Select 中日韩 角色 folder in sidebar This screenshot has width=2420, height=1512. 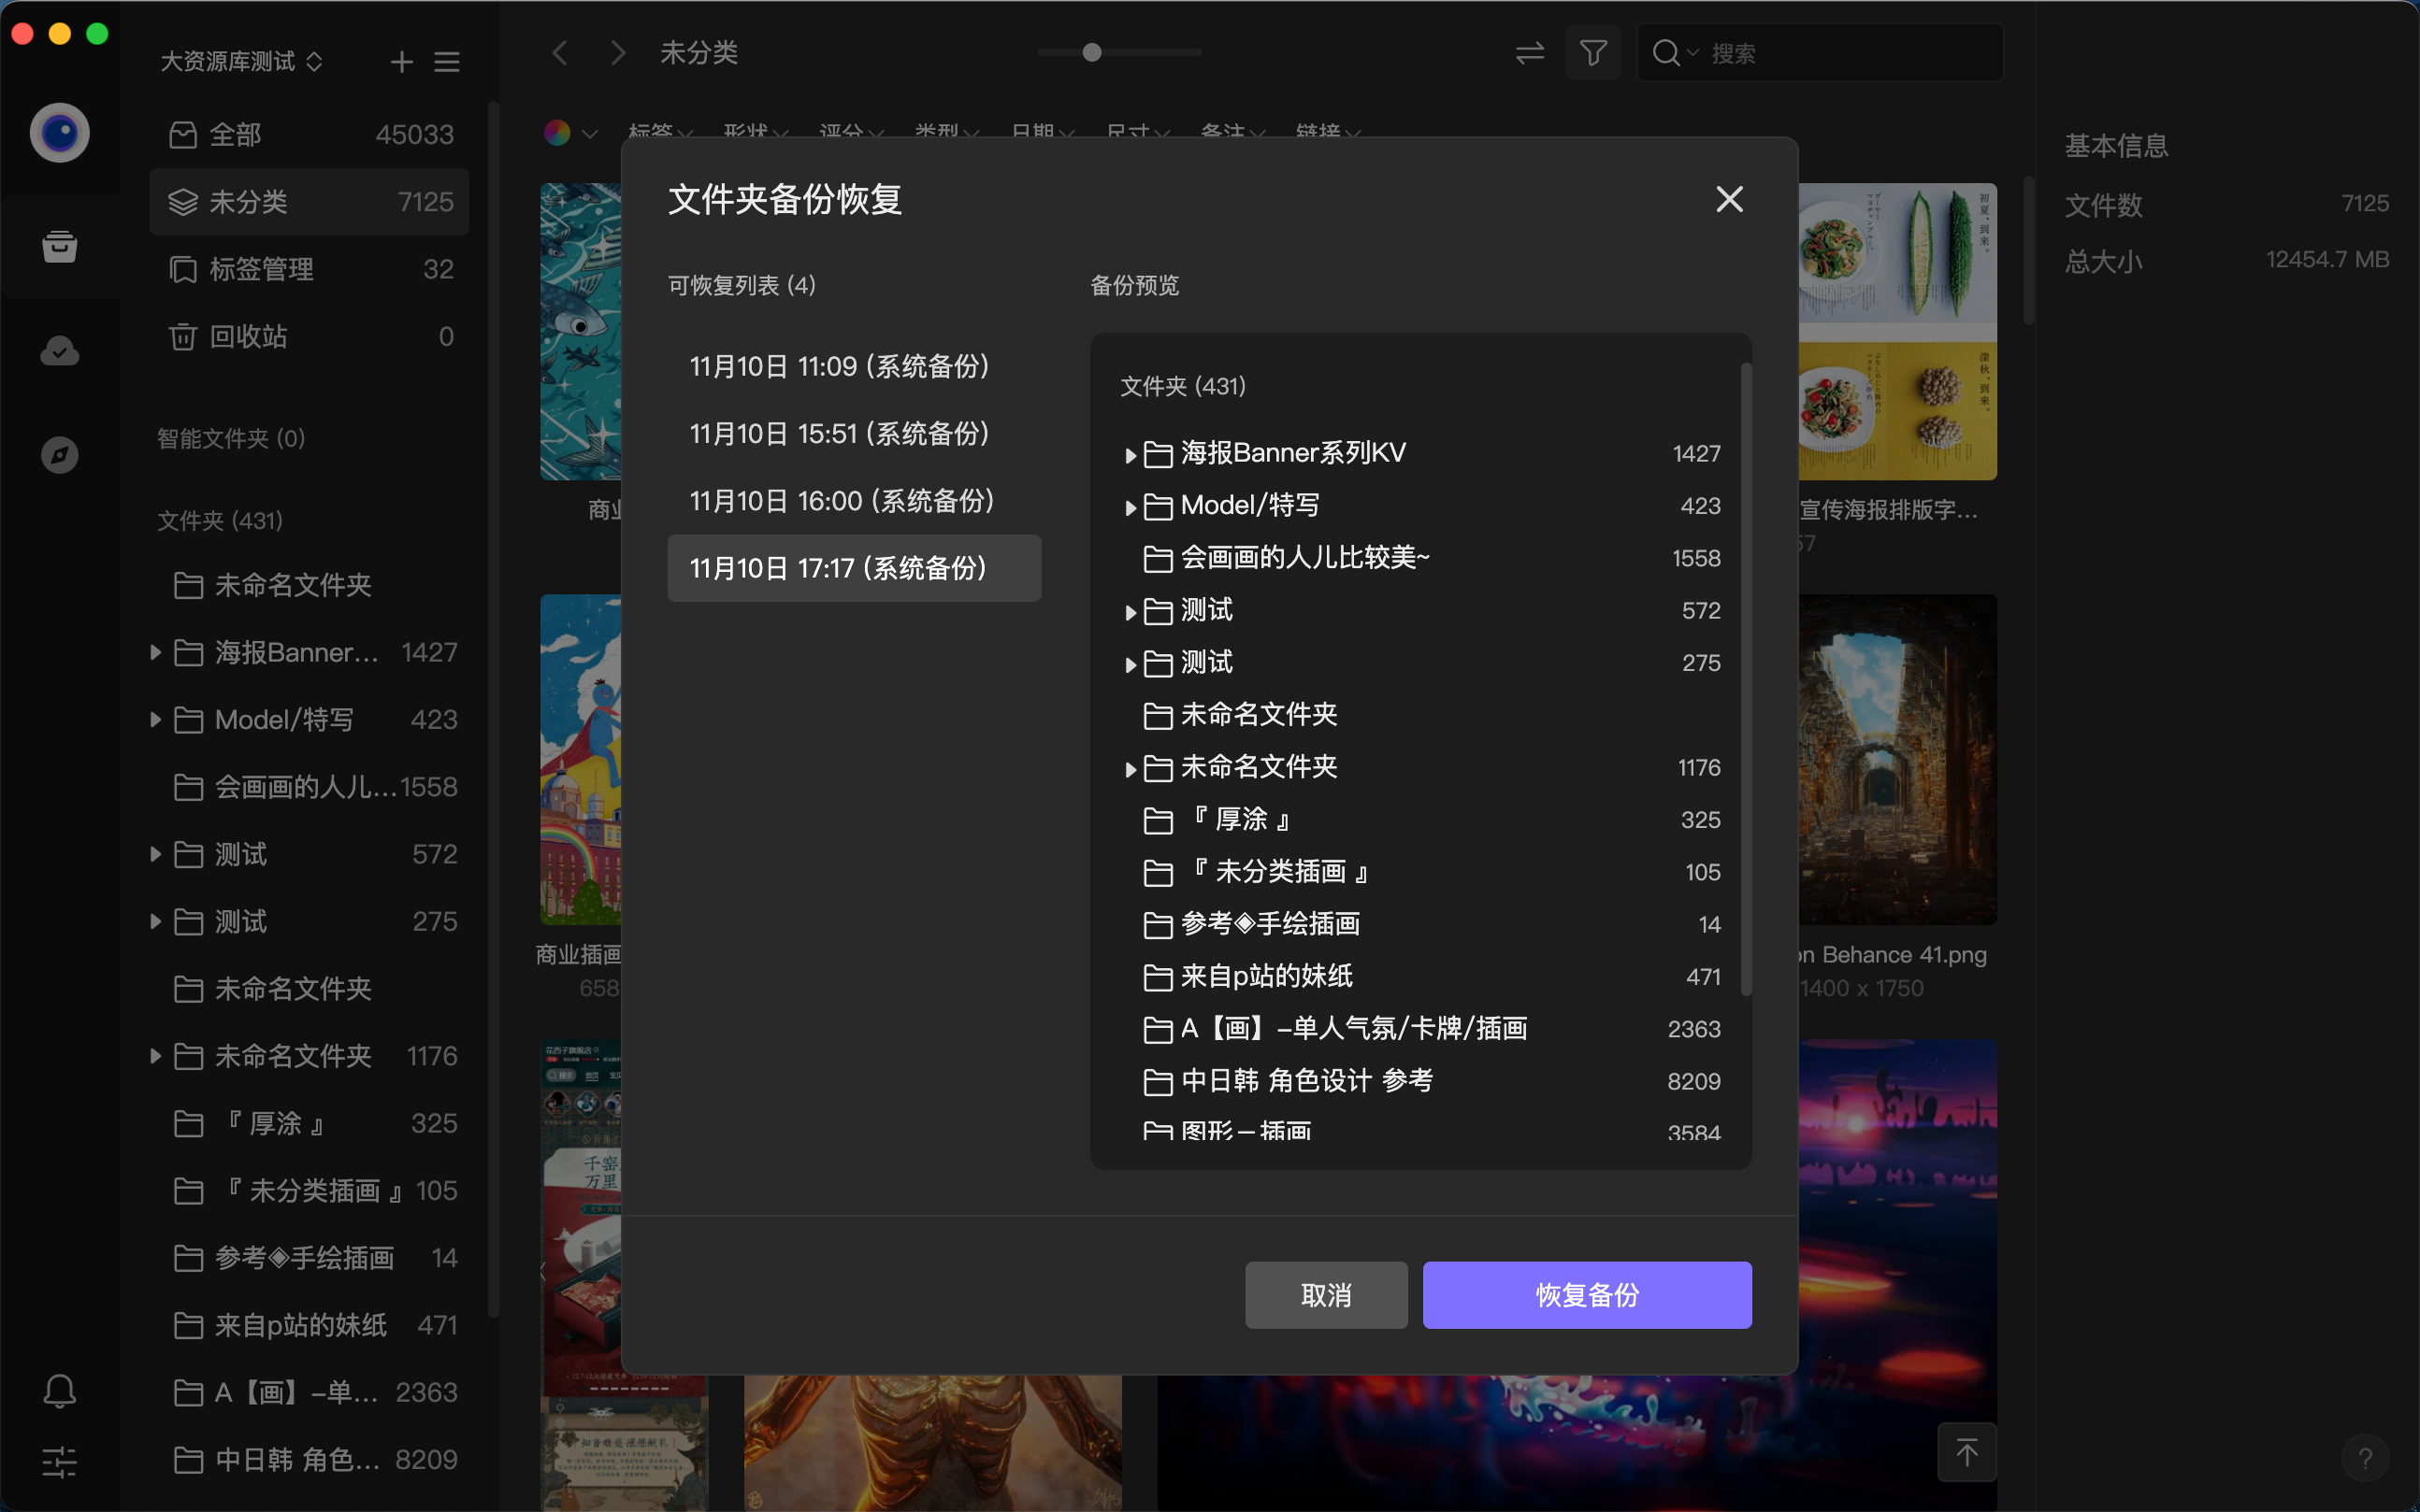tap(310, 1460)
